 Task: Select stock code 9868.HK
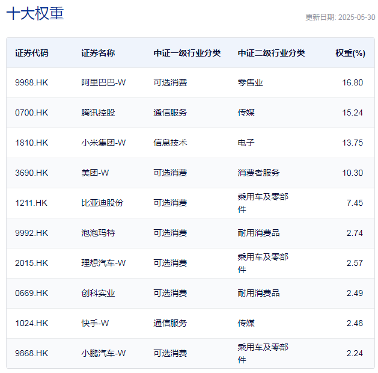(x=32, y=354)
